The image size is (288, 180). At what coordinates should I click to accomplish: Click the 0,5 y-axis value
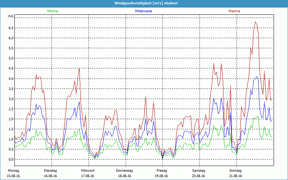pyautogui.click(x=11, y=149)
